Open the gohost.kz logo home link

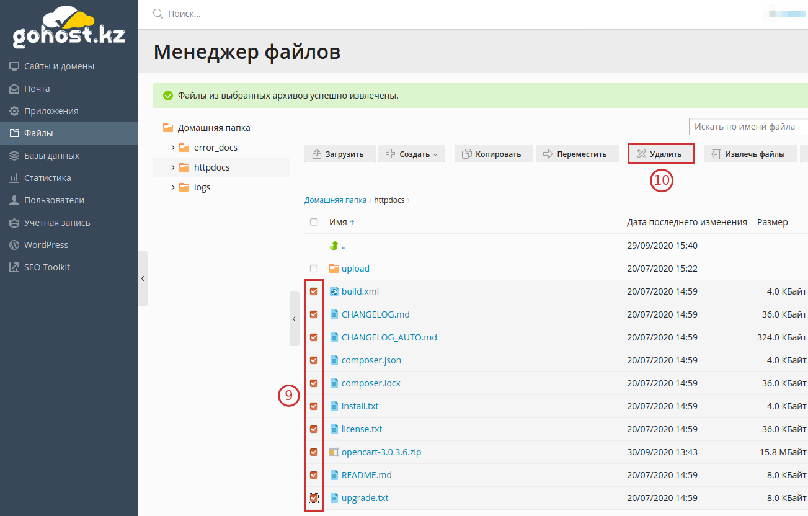[x=69, y=29]
